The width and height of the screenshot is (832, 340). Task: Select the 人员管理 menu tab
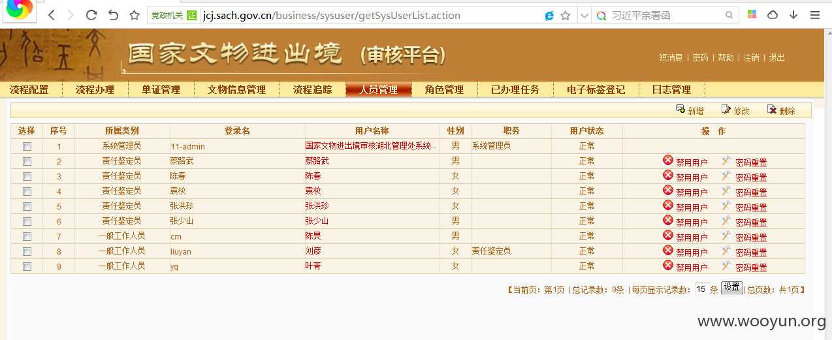(x=378, y=90)
